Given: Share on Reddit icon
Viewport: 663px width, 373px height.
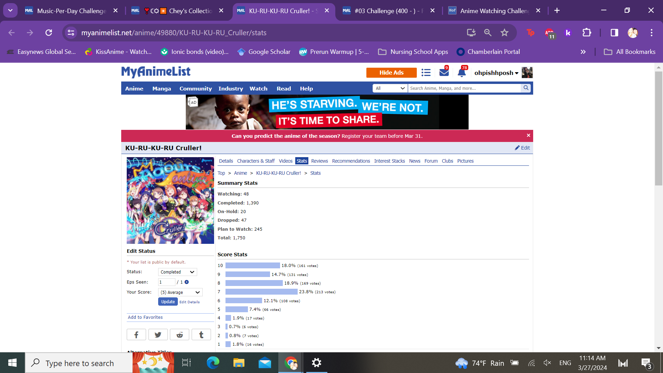Looking at the screenshot, I should 180,335.
